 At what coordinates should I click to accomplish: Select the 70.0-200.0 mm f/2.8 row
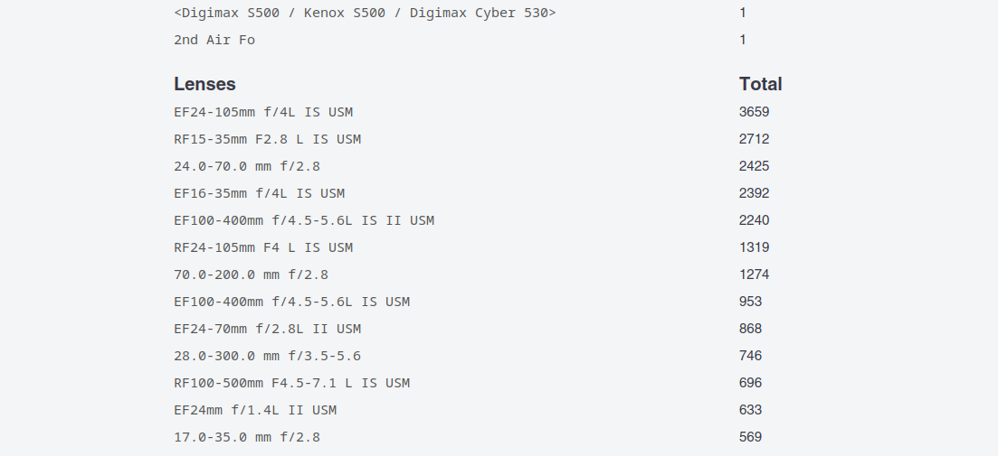[x=251, y=275]
